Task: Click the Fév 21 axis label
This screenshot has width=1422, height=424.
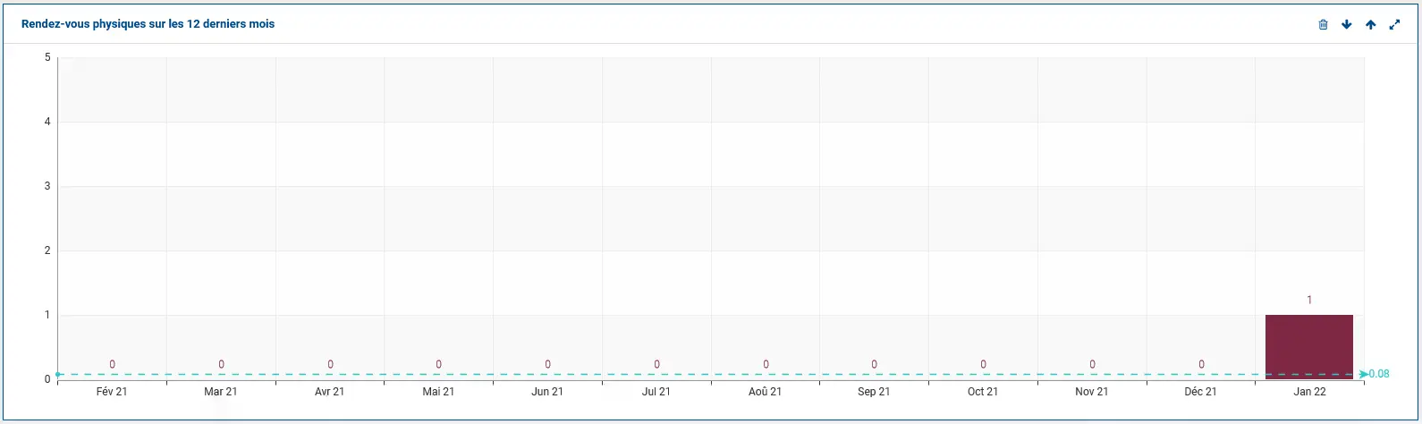Action: (112, 392)
